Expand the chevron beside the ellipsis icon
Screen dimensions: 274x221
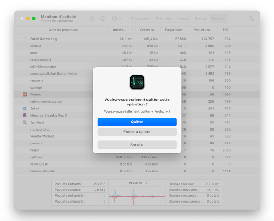click(120, 18)
